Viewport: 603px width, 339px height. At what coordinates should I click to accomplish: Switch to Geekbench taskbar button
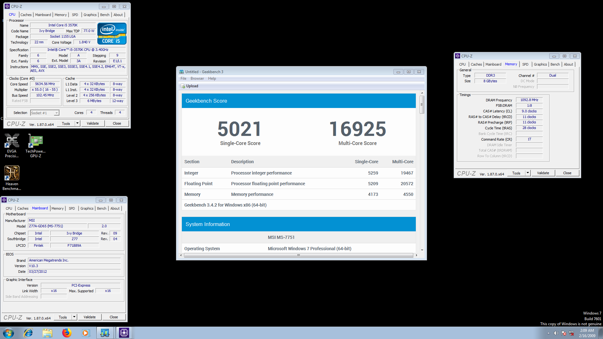pos(105,333)
